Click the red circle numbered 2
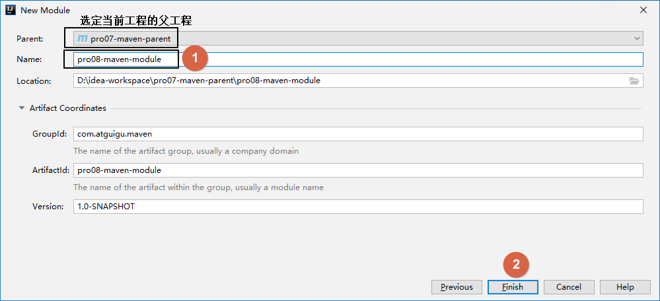This screenshot has height=301, width=660. click(x=517, y=265)
